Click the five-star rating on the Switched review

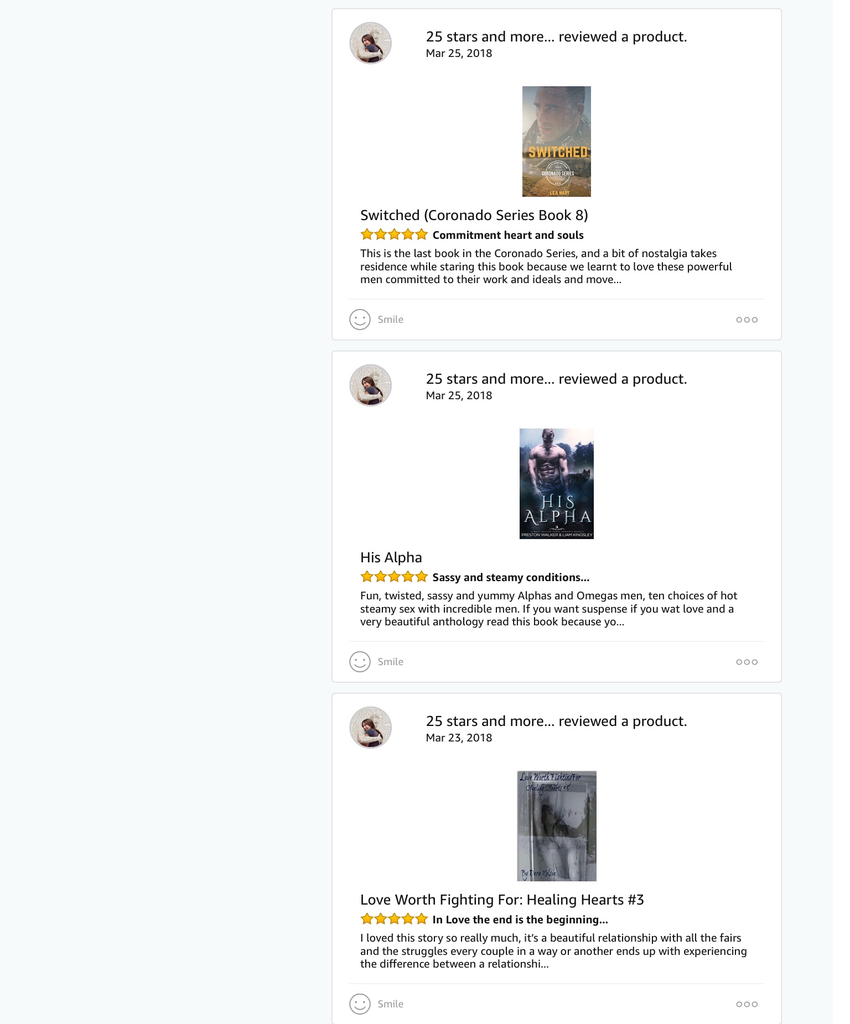tap(393, 234)
